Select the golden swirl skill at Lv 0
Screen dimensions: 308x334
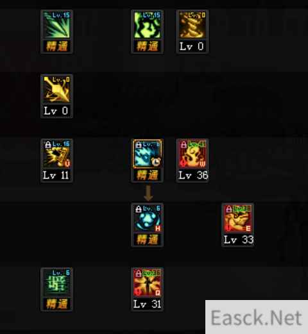point(193,25)
